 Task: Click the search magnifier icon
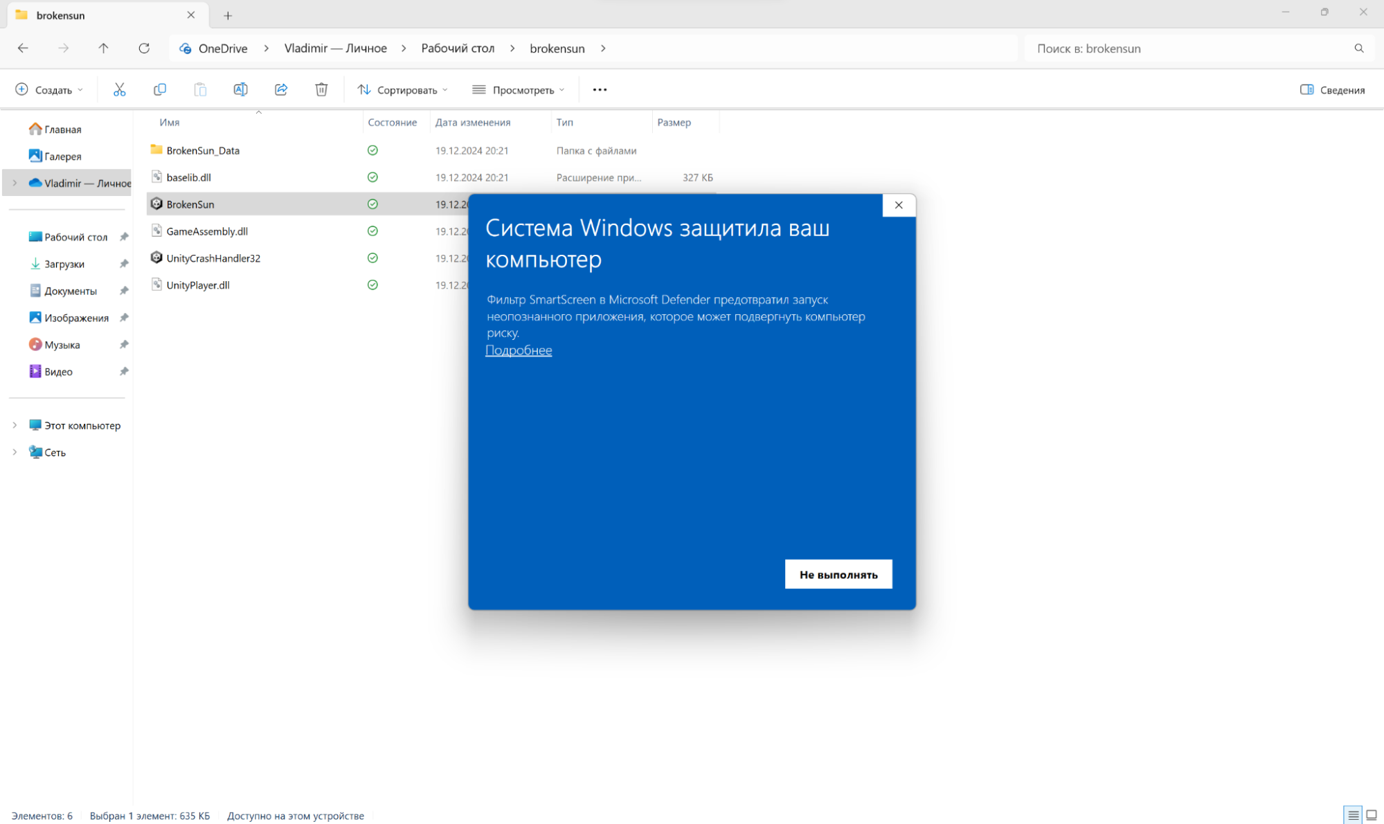1359,48
